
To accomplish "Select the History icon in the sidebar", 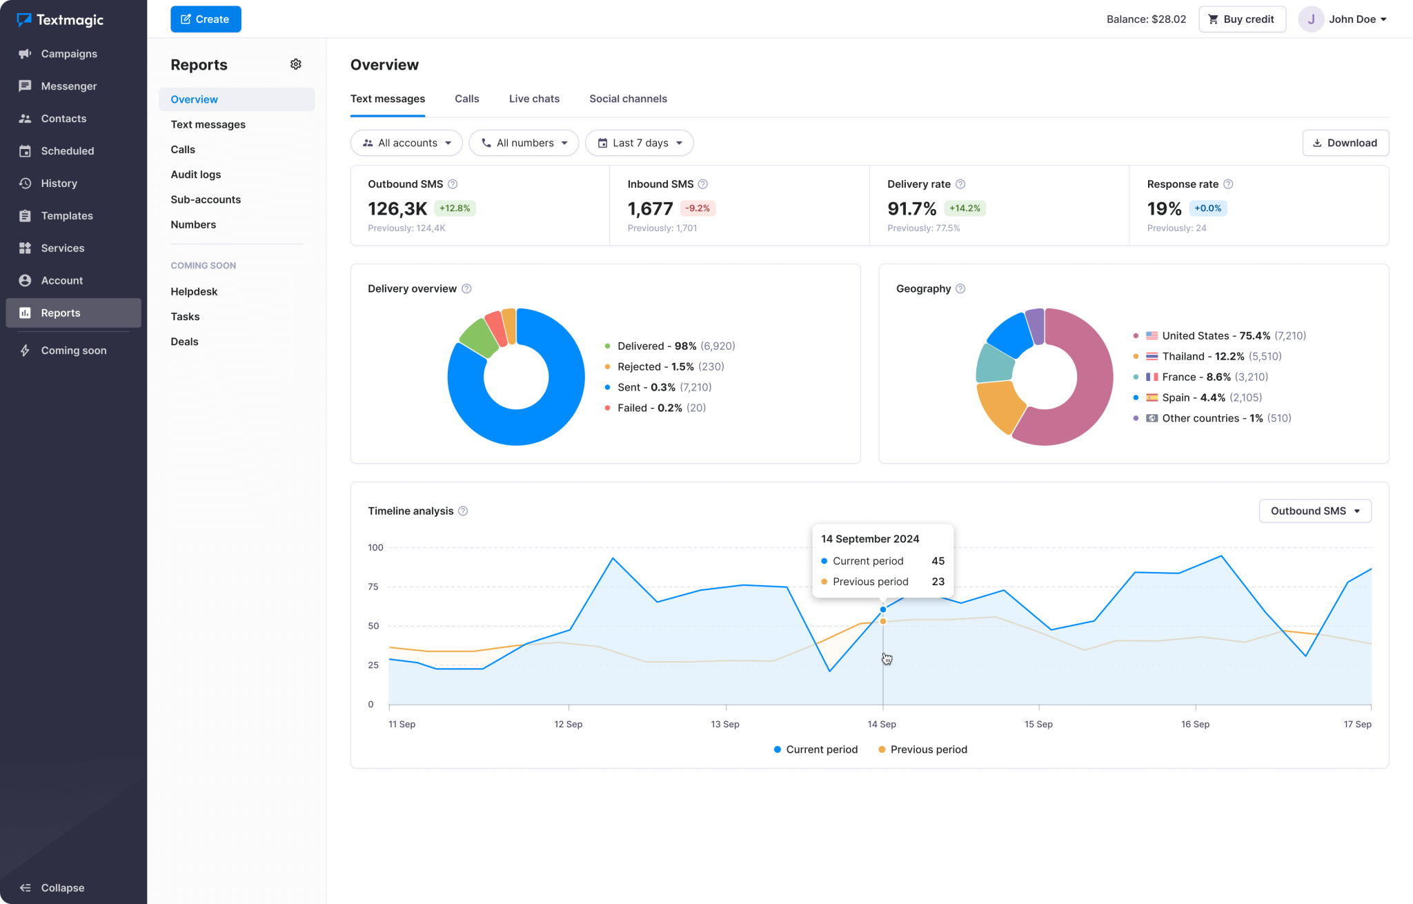I will (x=26, y=183).
